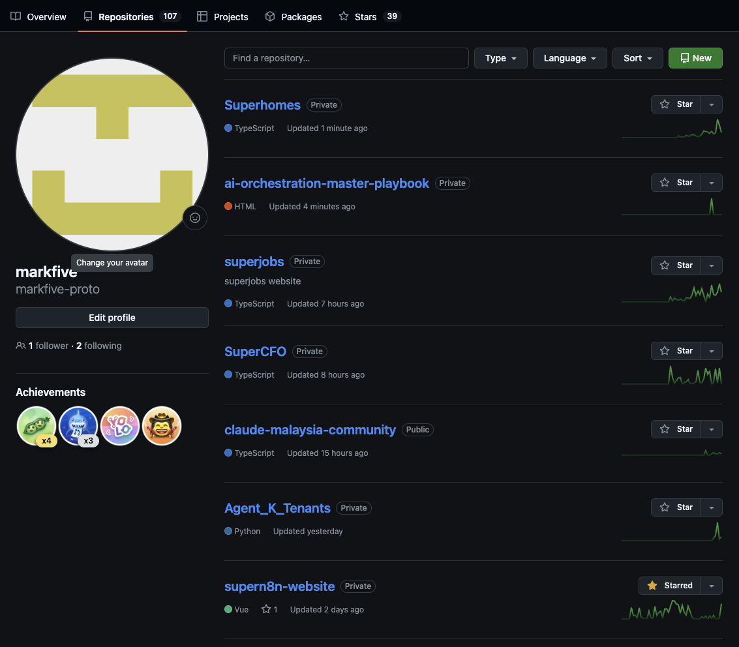View the supern8n-website activity sparkline graph
739x647 pixels.
tap(672, 610)
